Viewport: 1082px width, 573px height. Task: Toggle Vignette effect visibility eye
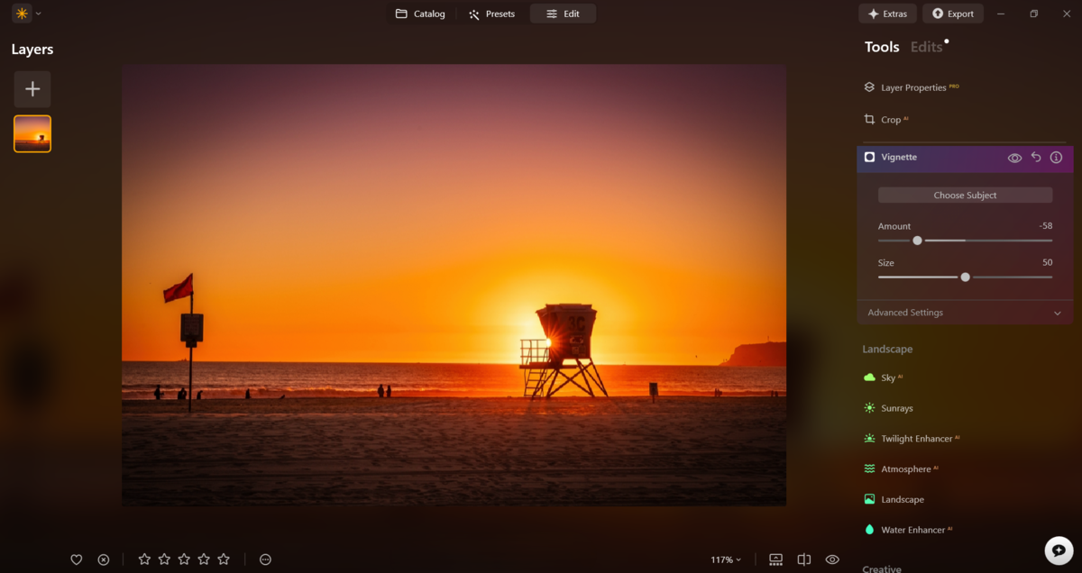coord(1014,158)
